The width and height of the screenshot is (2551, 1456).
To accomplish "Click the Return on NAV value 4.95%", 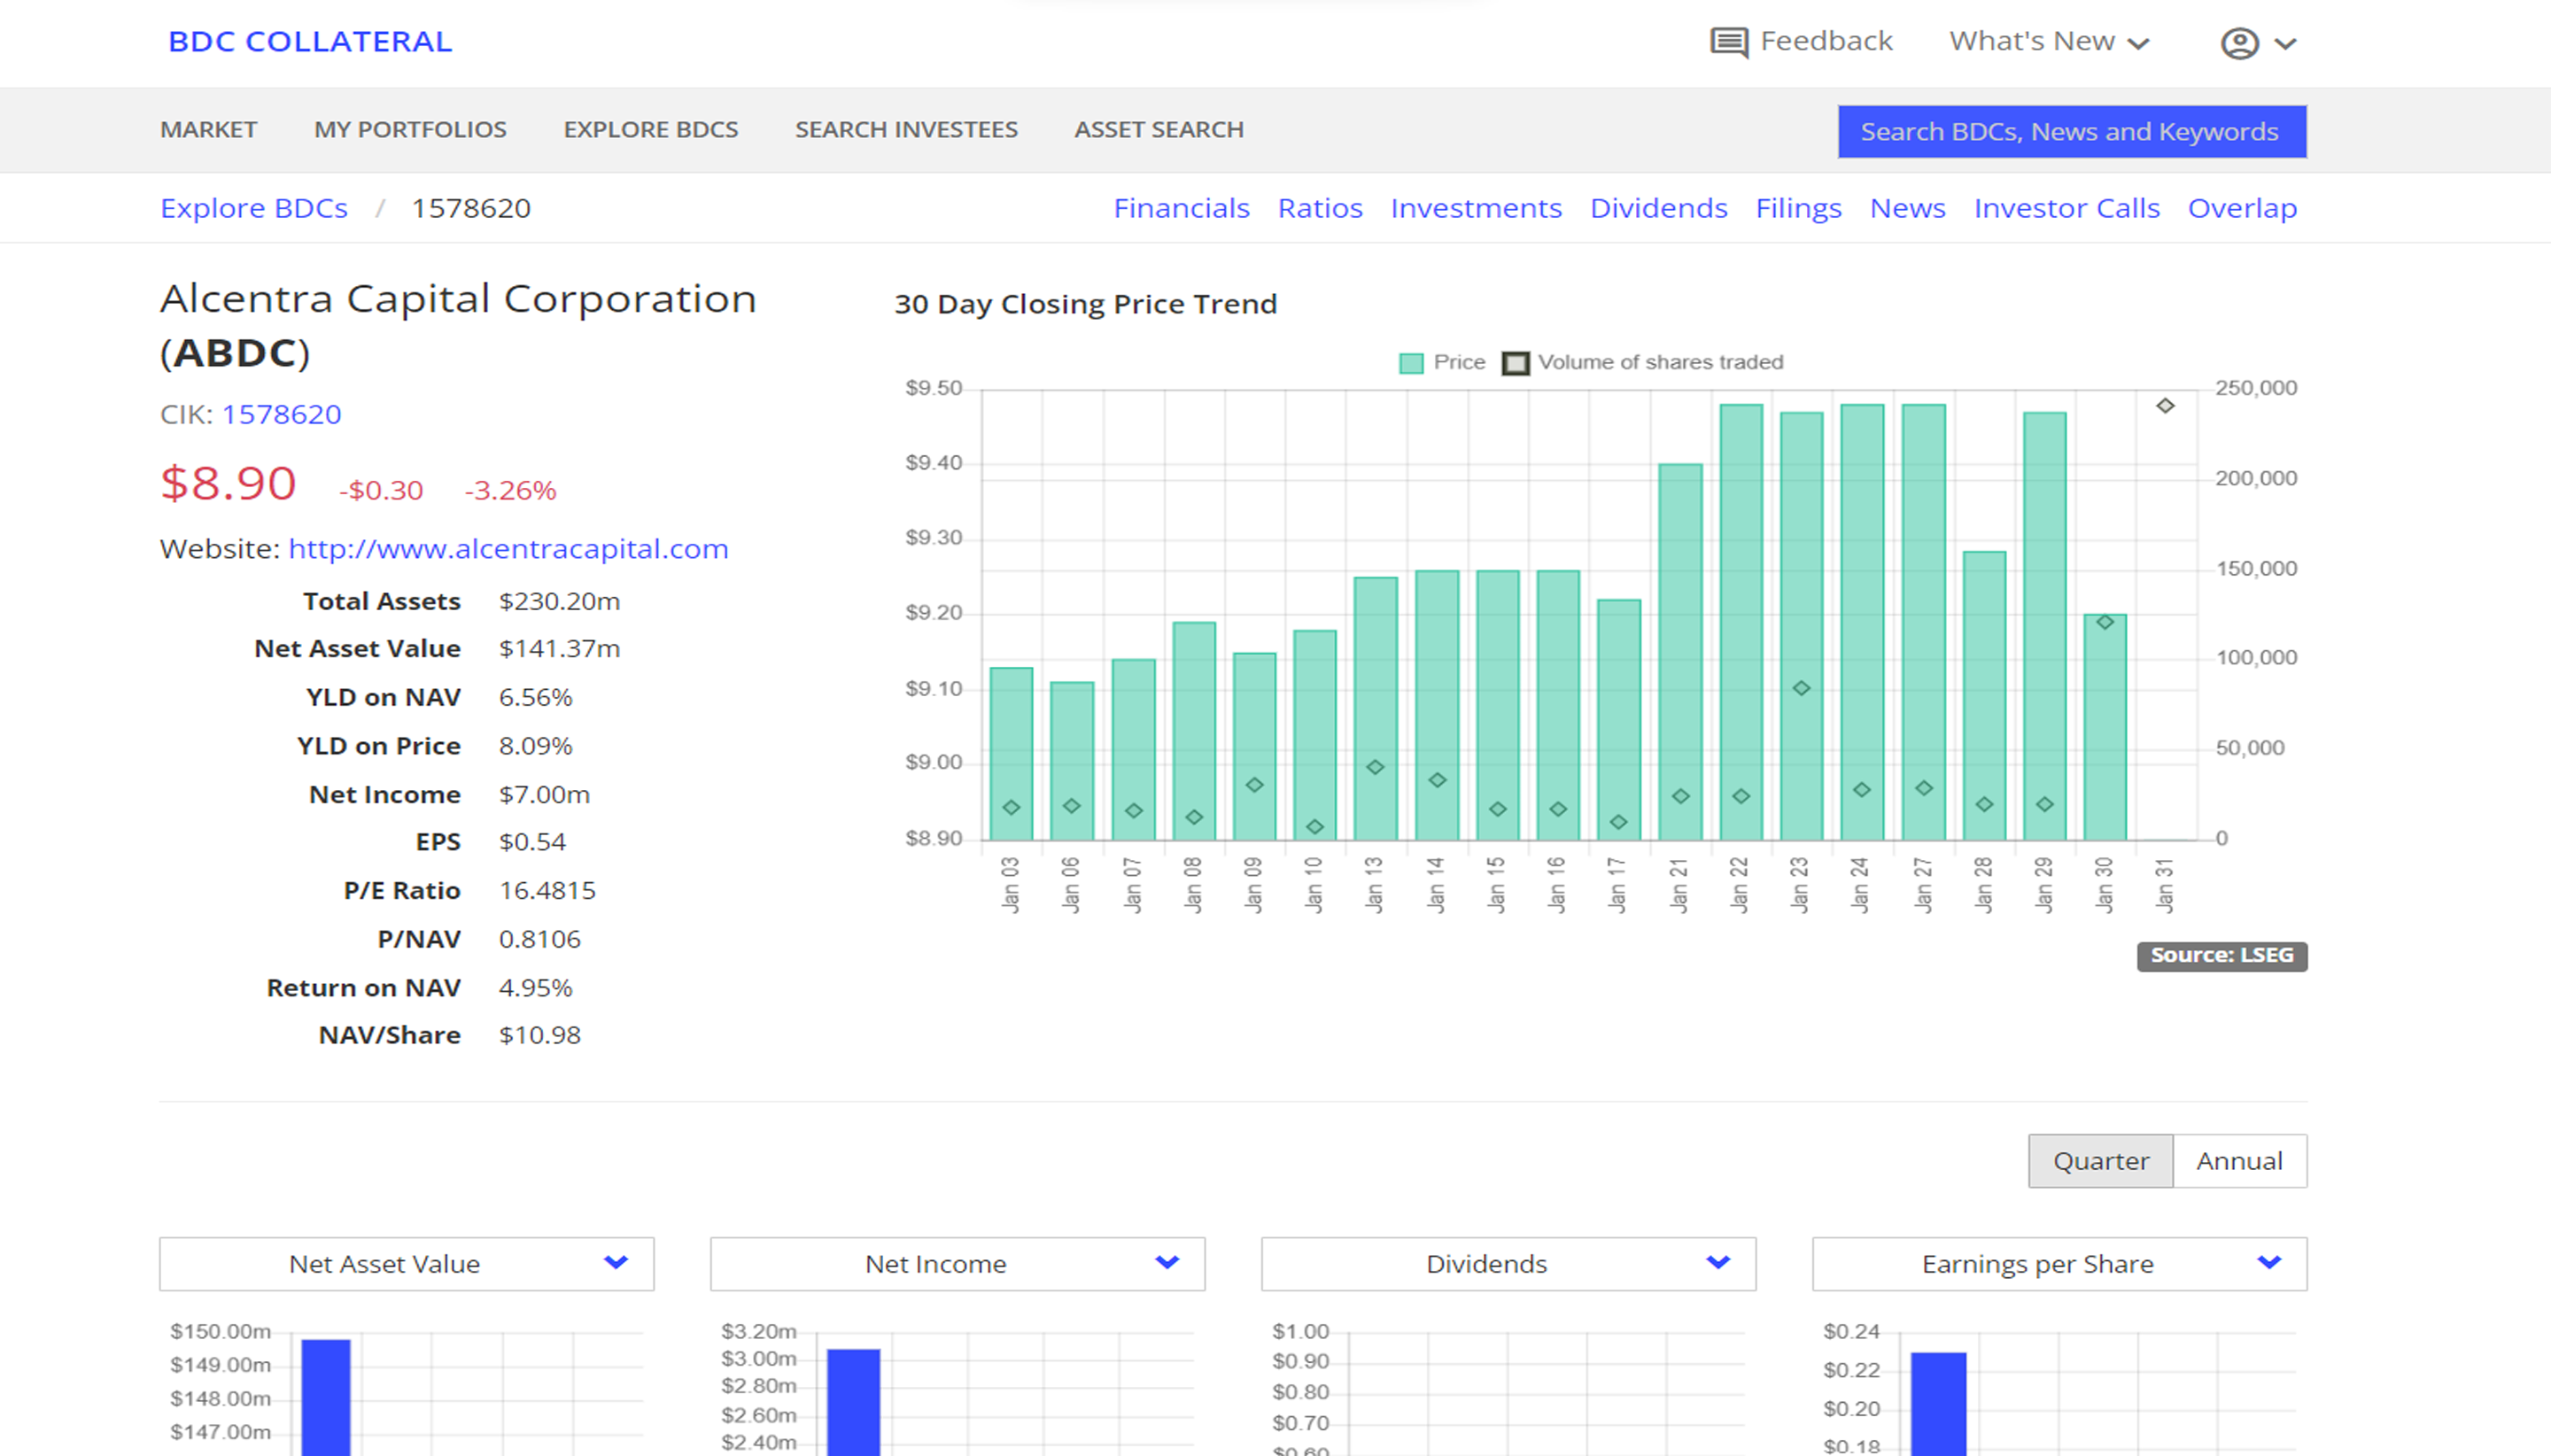I will (x=535, y=988).
